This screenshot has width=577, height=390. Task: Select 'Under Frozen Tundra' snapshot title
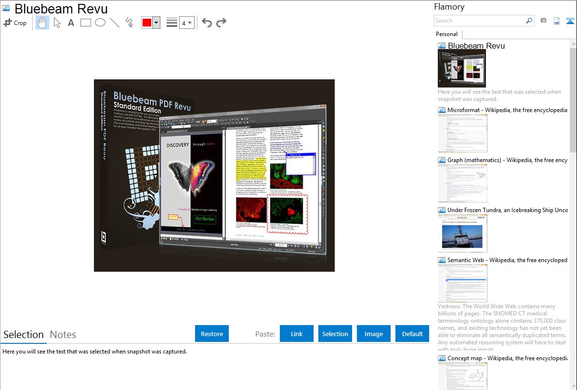508,210
